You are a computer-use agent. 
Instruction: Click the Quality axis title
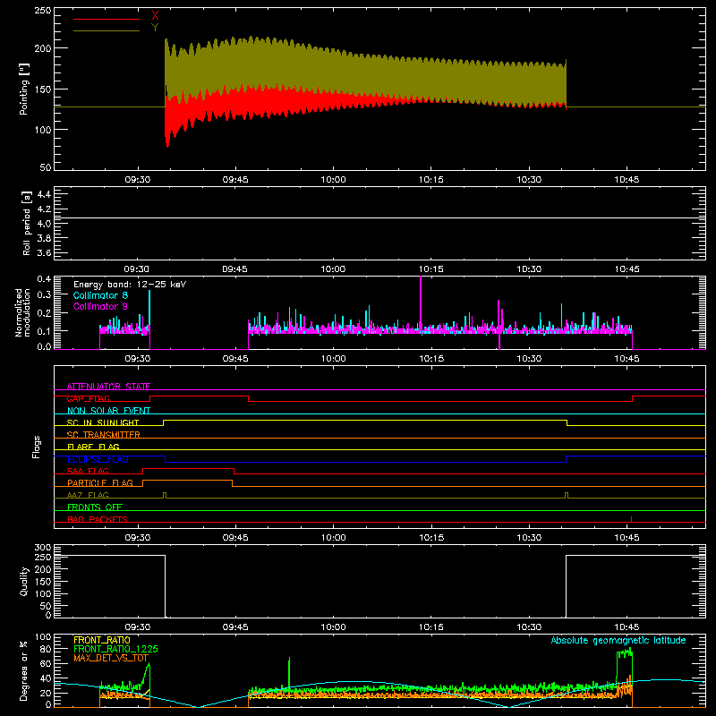coord(24,581)
